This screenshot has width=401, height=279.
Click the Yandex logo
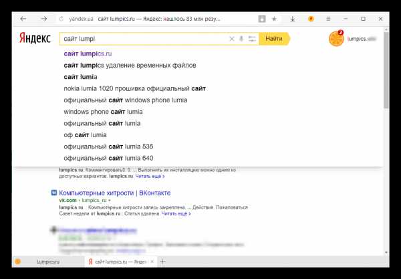tap(35, 38)
